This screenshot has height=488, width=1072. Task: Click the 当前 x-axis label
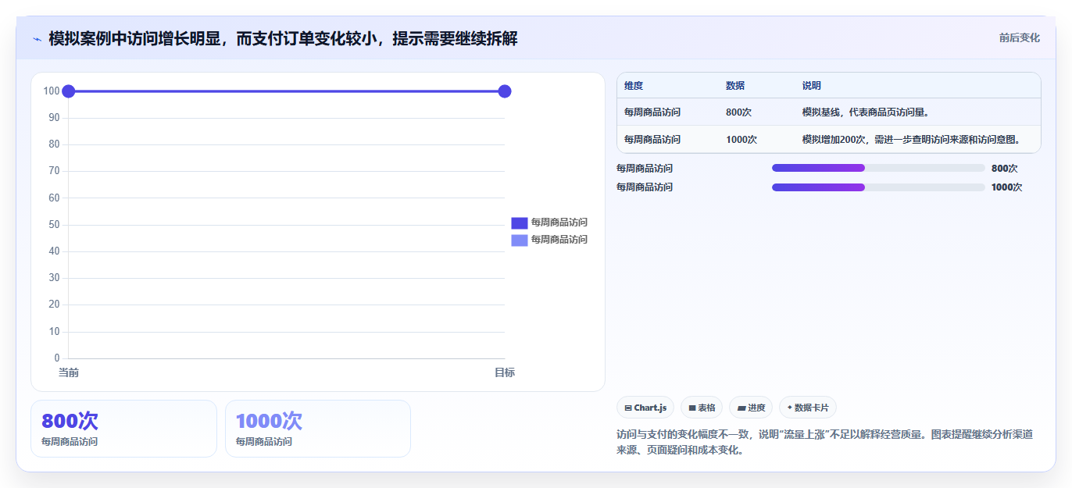(69, 373)
